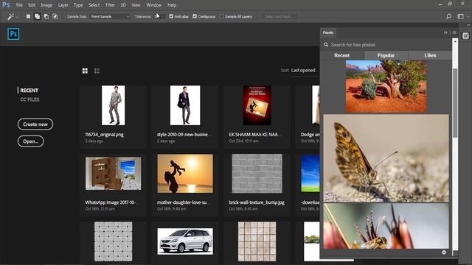Click the Pexels search magnifier icon
This screenshot has width=472, height=265.
326,45
